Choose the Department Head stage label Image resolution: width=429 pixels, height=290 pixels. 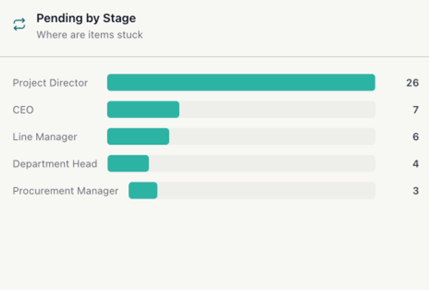click(x=55, y=164)
